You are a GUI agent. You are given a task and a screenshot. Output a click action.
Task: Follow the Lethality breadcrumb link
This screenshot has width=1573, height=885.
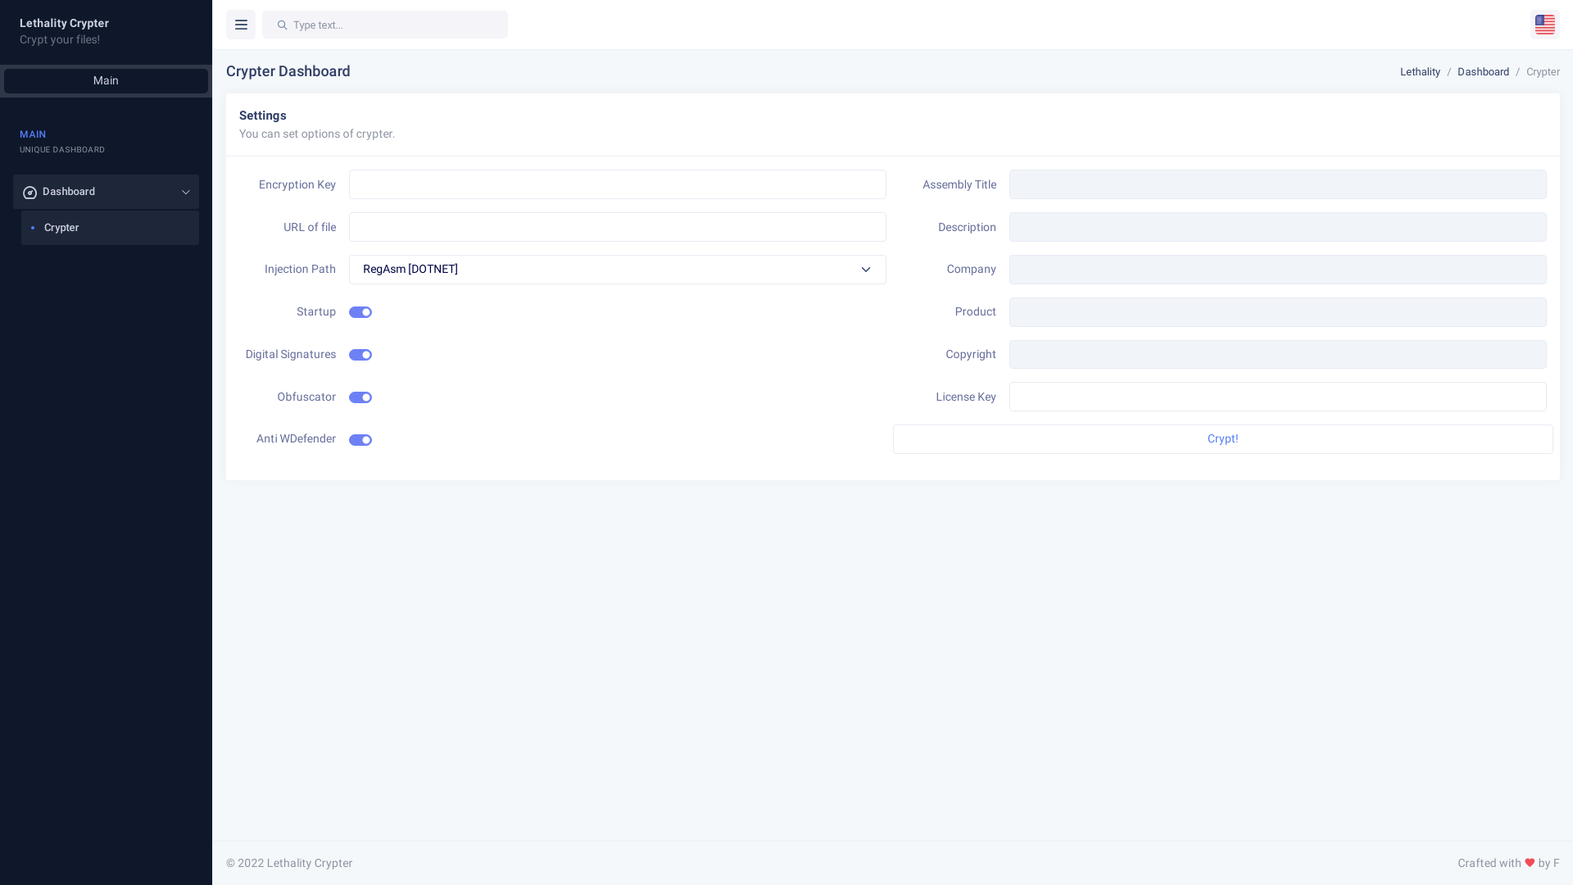1420,72
